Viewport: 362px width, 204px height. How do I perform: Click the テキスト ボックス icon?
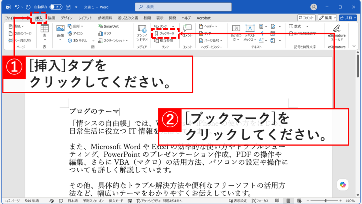tap(250, 28)
